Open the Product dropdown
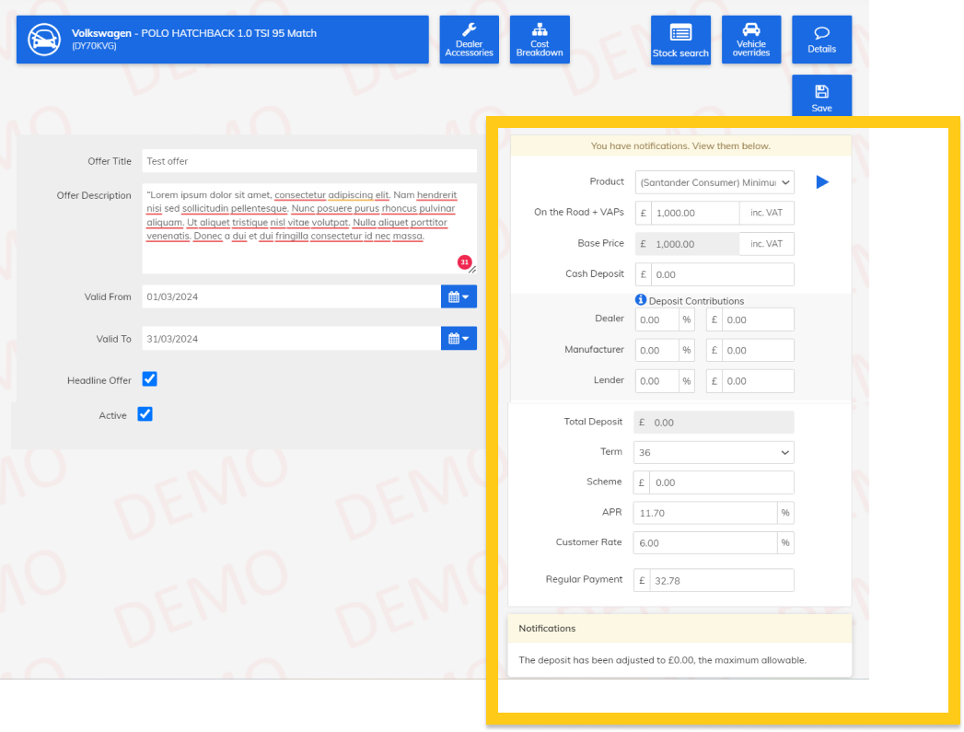The image size is (964, 732). [714, 182]
